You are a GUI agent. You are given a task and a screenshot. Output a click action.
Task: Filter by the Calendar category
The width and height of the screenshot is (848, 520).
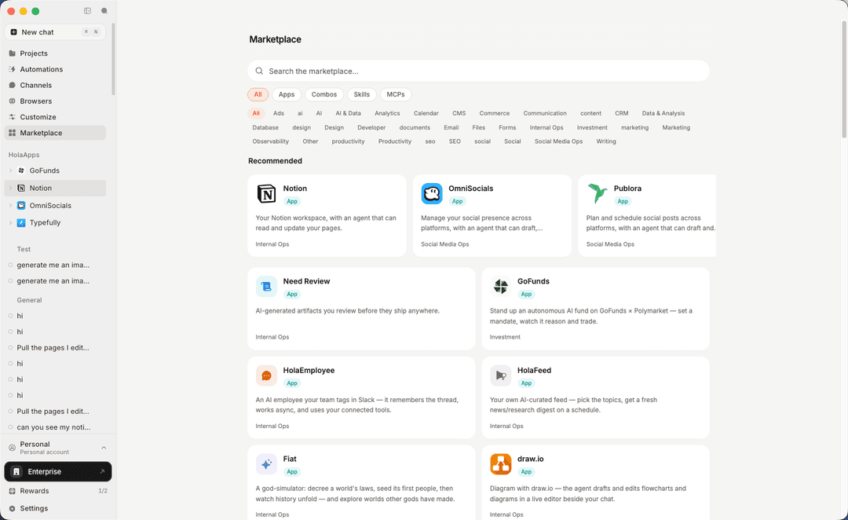coord(426,113)
